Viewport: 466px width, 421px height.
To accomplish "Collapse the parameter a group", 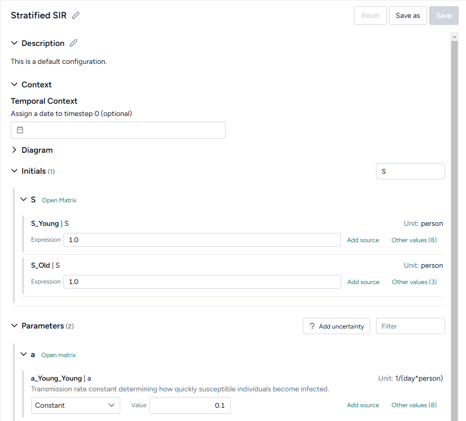I will 24,355.
